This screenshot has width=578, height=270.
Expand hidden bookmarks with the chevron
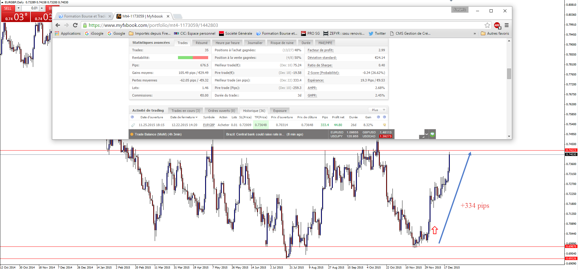tap(475, 33)
